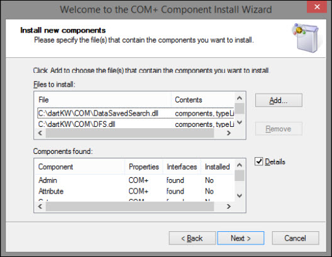Screen dimensions: 332x257
Task: Click right arrow of Components horizontal scrollbar
Action: point(228,206)
